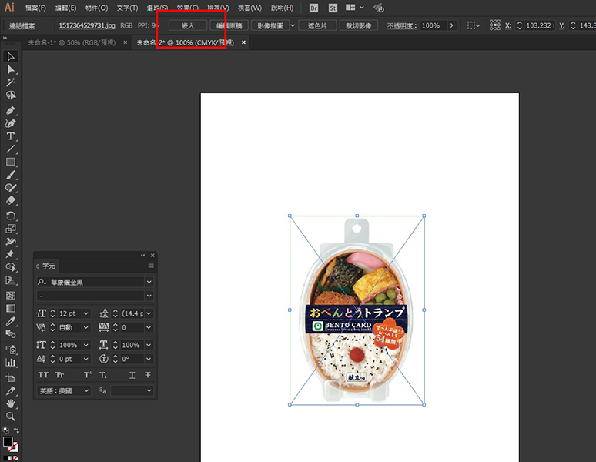This screenshot has width=596, height=462.
Task: Select the Column Graph tool
Action: [x=11, y=363]
